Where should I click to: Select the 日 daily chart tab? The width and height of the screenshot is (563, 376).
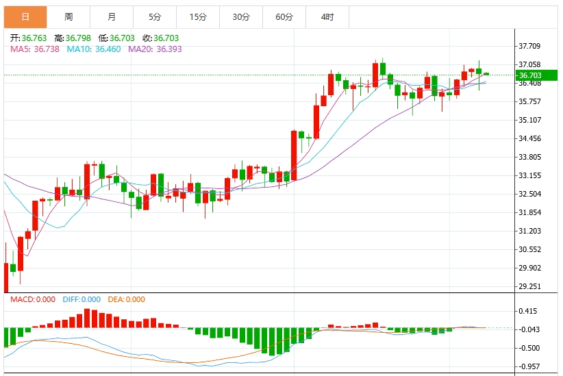coord(25,17)
